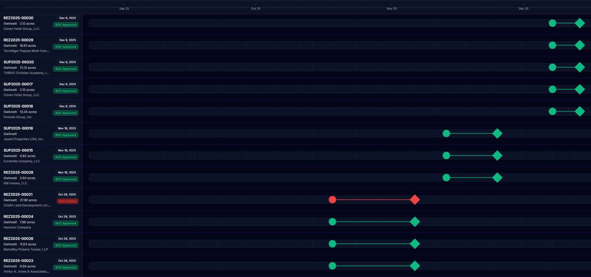Image resolution: width=591 pixels, height=277 pixels.
Task: Click the Dec 25 label on timeline axis
Action: (x=523, y=9)
